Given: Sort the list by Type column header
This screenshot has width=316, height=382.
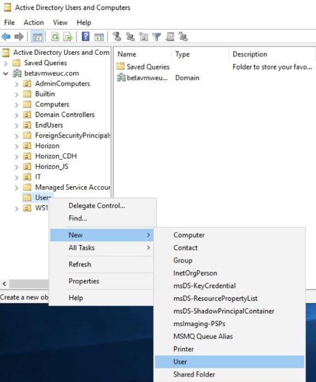Looking at the screenshot, I should click(x=200, y=54).
